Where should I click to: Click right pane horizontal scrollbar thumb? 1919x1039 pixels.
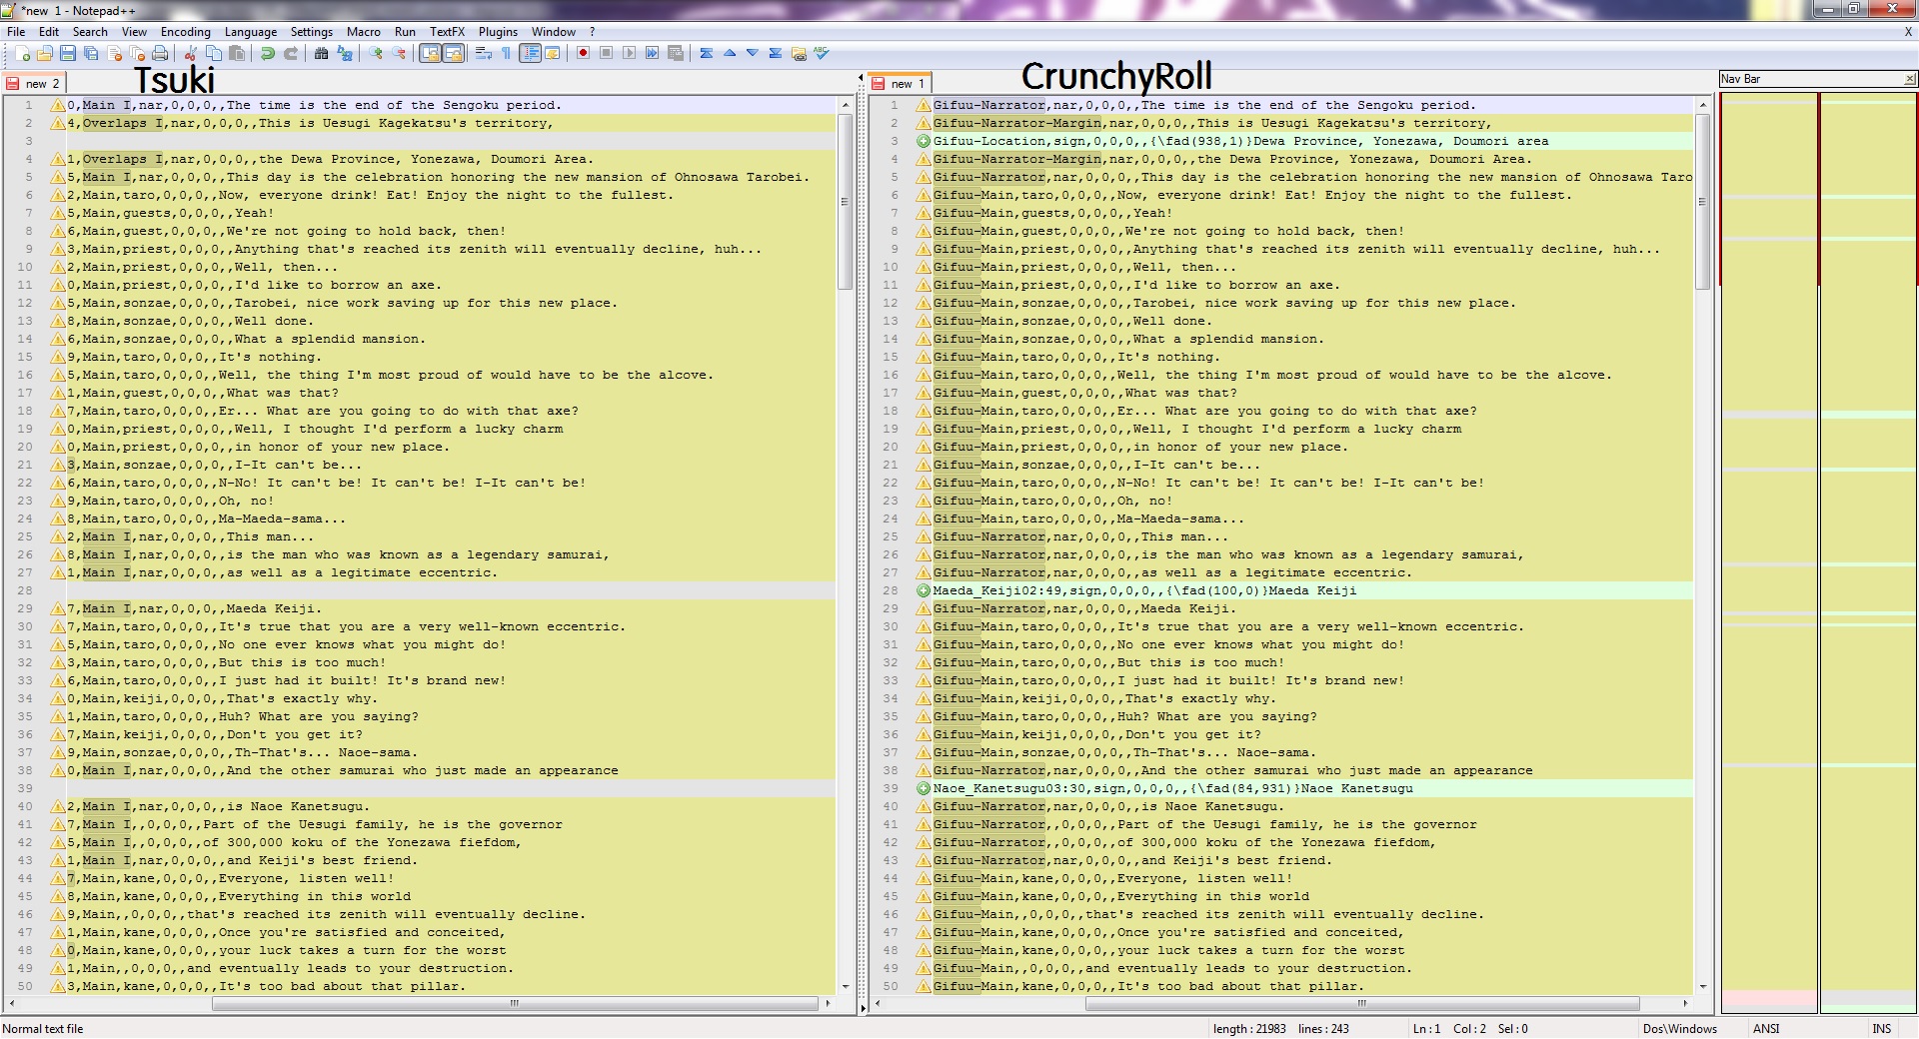[x=1362, y=1003]
